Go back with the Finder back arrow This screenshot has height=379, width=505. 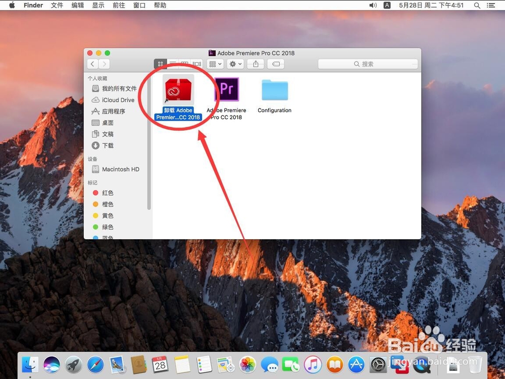(93, 64)
